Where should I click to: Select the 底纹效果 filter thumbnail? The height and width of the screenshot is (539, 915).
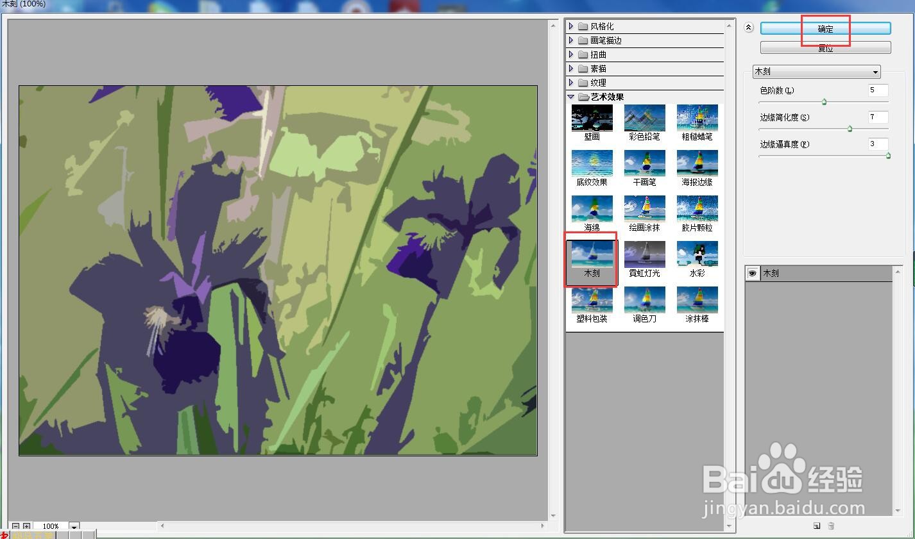(592, 163)
